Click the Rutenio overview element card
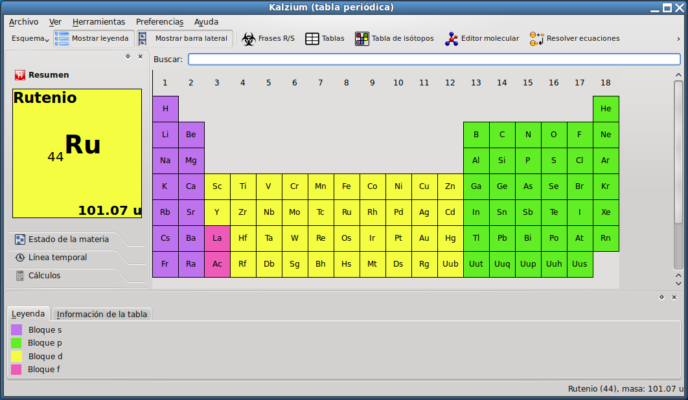Image resolution: width=688 pixels, height=400 pixels. (77, 153)
